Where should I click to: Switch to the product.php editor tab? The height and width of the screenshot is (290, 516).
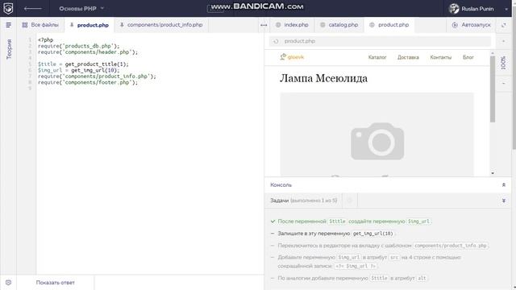89,25
